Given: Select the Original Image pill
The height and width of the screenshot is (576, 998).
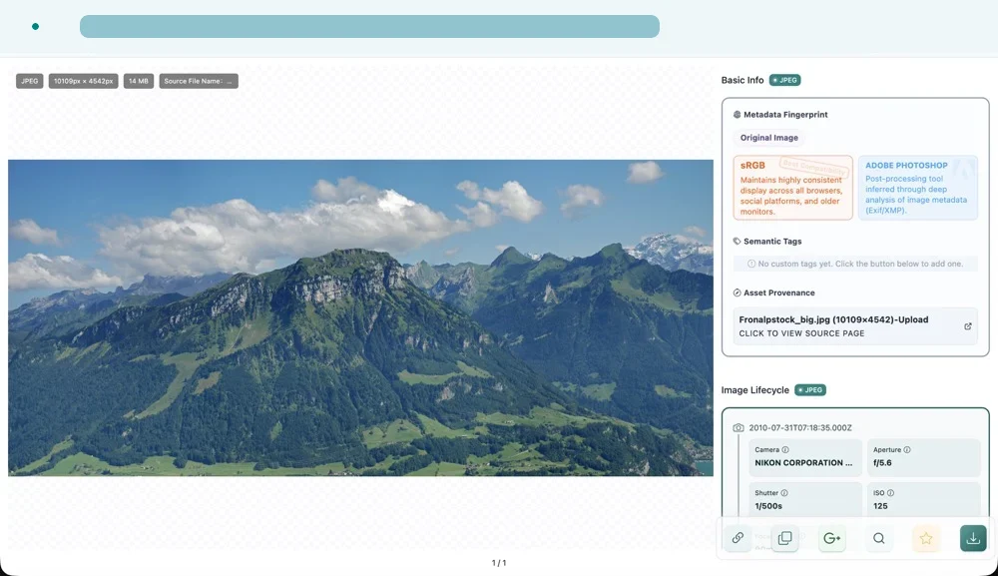Looking at the screenshot, I should [768, 138].
